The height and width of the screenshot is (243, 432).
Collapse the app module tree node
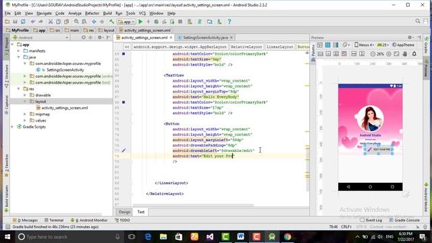12,45
